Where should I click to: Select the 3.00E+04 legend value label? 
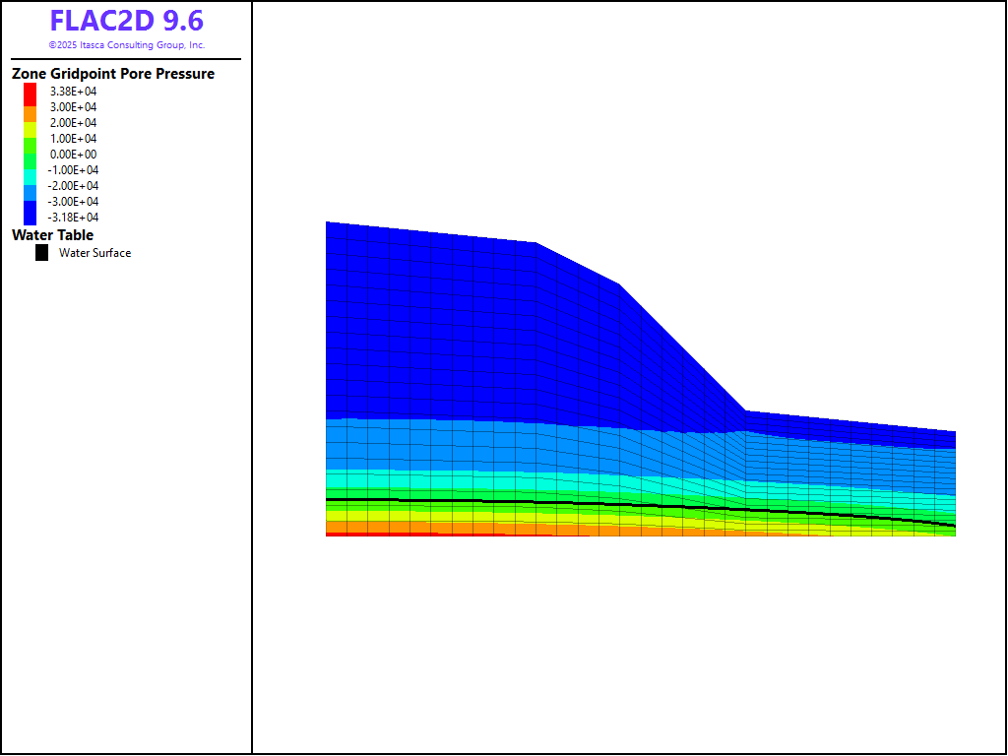(x=74, y=107)
